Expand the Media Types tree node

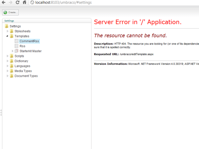click(8, 71)
